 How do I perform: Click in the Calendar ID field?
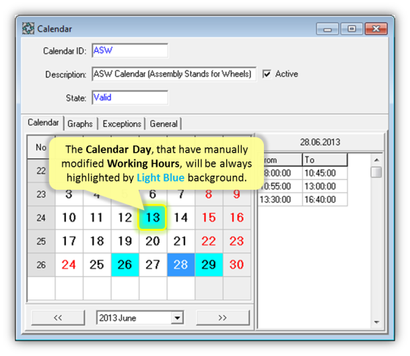[129, 51]
